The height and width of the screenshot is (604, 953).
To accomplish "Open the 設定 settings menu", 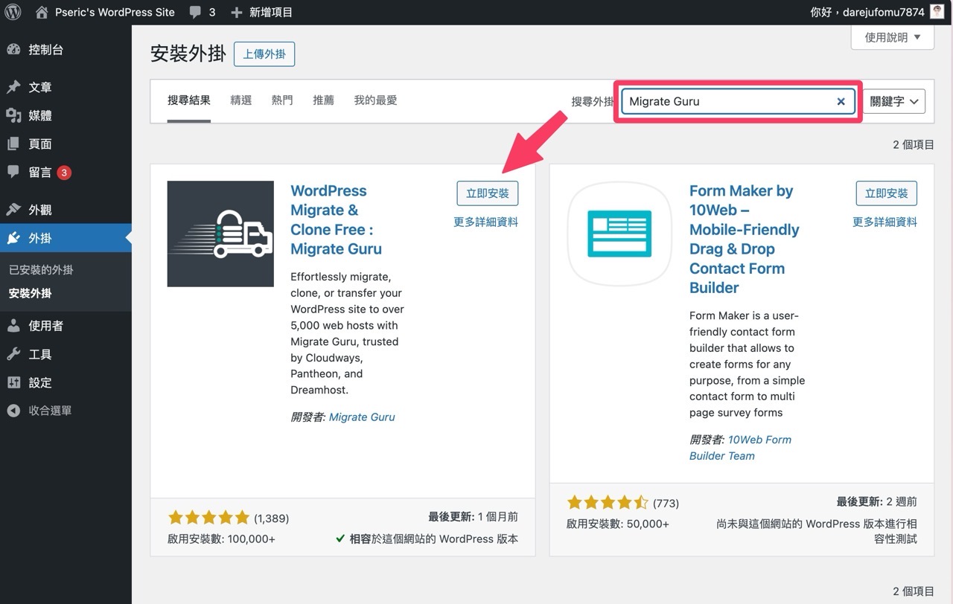I will tap(66, 382).
